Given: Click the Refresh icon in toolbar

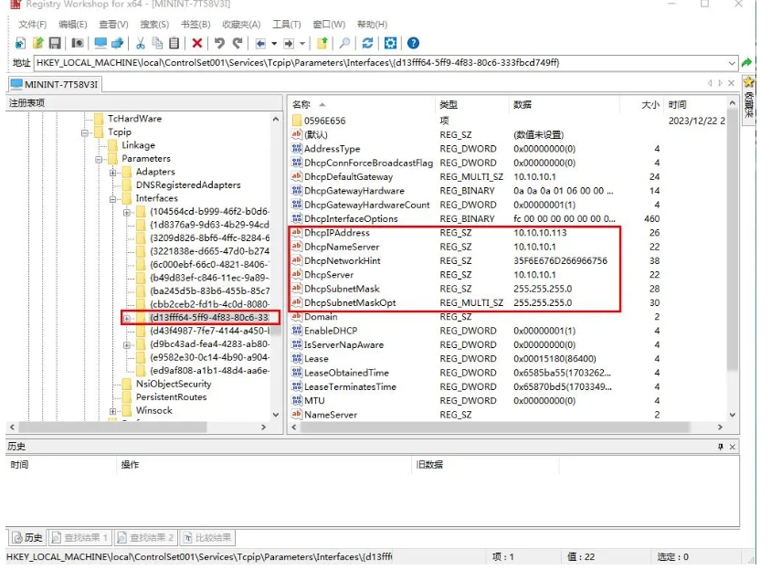Looking at the screenshot, I should [x=367, y=43].
